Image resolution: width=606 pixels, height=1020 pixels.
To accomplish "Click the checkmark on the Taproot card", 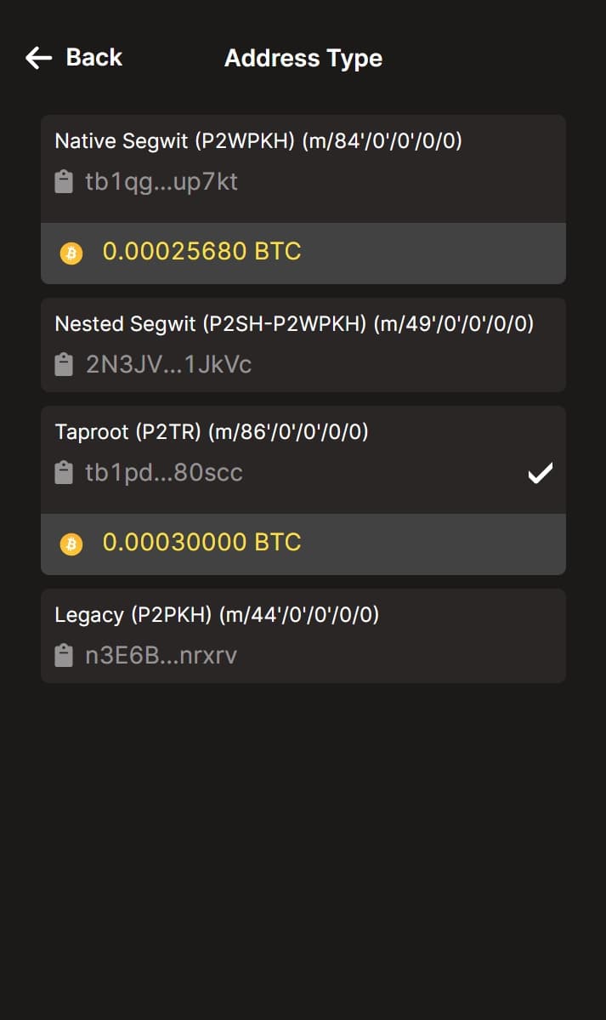I will click(x=541, y=472).
